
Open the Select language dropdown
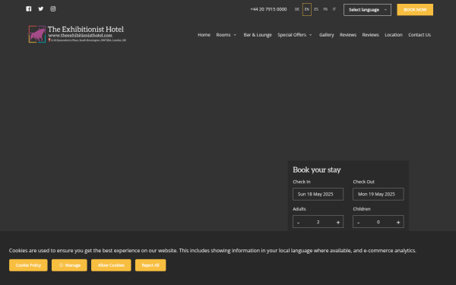click(x=367, y=10)
